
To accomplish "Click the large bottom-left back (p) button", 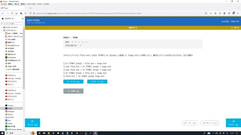I will click(x=32, y=123).
